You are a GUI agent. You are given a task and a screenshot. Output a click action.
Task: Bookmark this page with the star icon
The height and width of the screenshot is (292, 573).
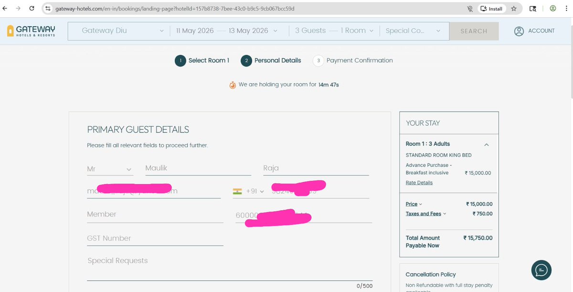514,9
